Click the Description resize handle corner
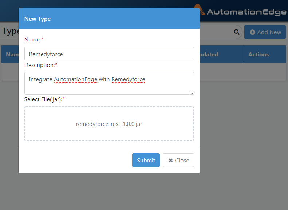Image resolution: width=288 pixels, height=210 pixels. click(x=192, y=92)
